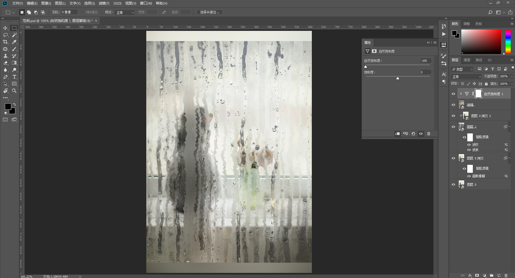The width and height of the screenshot is (515, 278).
Task: Select the Horizontal Type tool
Action: (x=14, y=77)
